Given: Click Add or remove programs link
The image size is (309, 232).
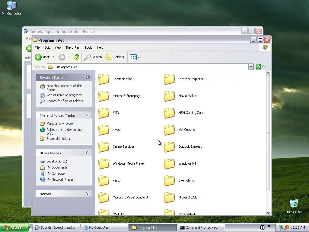Looking at the screenshot, I should [65, 95].
